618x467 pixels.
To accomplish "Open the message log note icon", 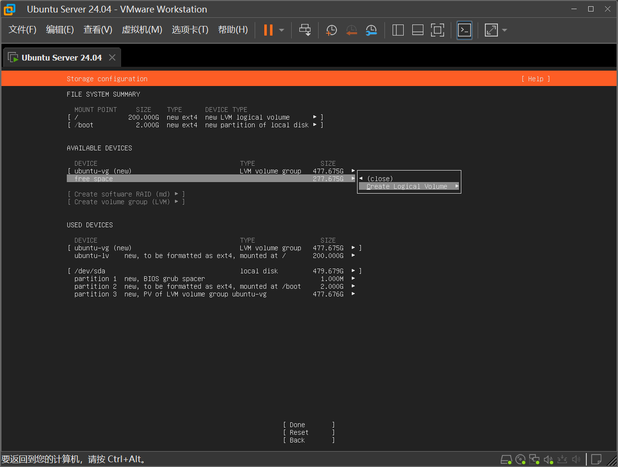I will click(x=596, y=459).
